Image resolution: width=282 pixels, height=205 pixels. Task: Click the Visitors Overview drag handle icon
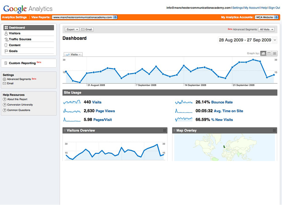pos(65,131)
